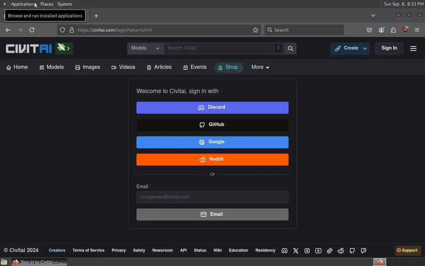
Task: Open a new browser tab with plus
Action: [96, 16]
